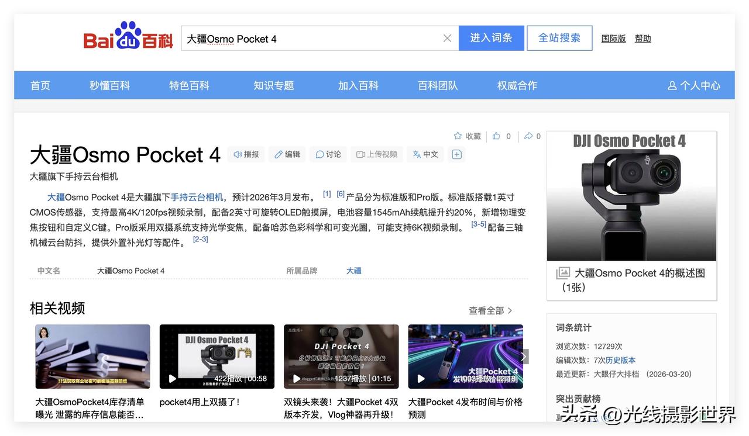The height and width of the screenshot is (436, 749).
Task: Open the 讨论 discussion icon
Action: (x=321, y=154)
